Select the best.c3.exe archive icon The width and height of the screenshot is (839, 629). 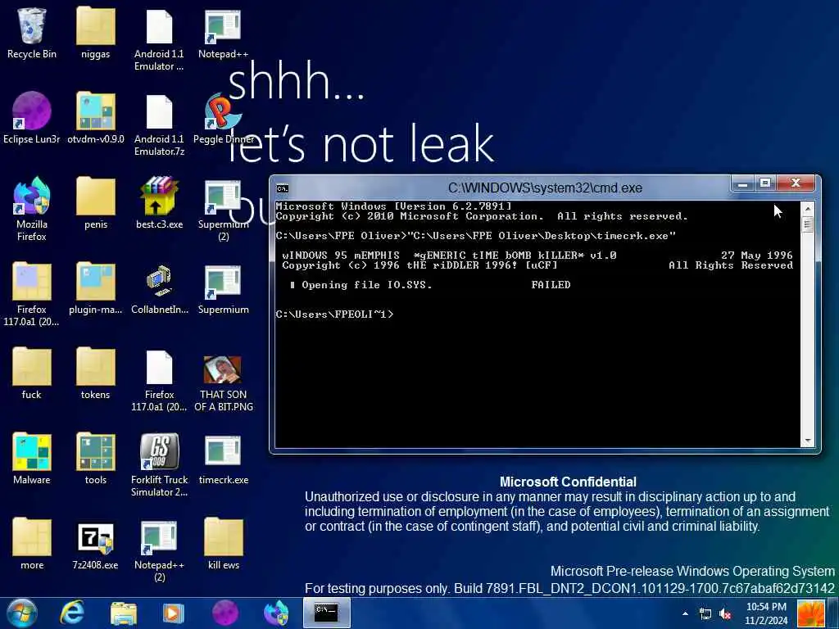point(159,203)
